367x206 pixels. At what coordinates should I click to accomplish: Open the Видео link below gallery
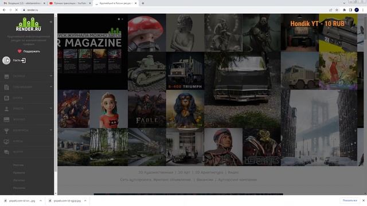[233, 172]
